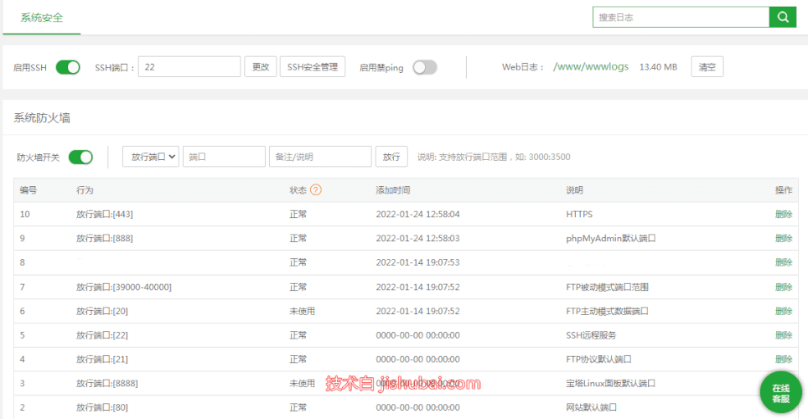Click the green search magnifier icon
Image resolution: width=808 pixels, height=419 pixels.
tap(782, 17)
